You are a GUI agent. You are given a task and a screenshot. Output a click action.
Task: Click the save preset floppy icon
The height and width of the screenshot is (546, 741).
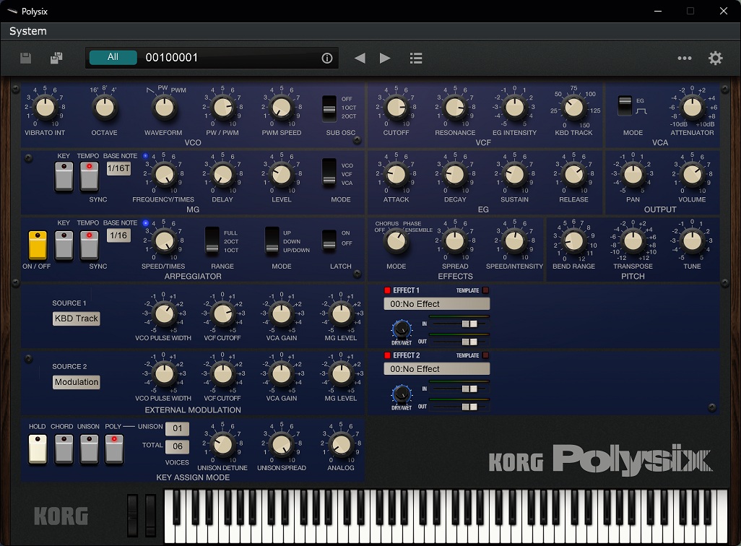tap(25, 58)
